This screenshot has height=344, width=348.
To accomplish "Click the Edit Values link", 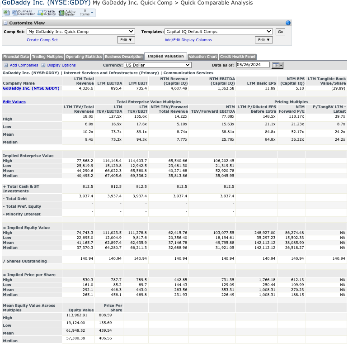I will [14, 102].
